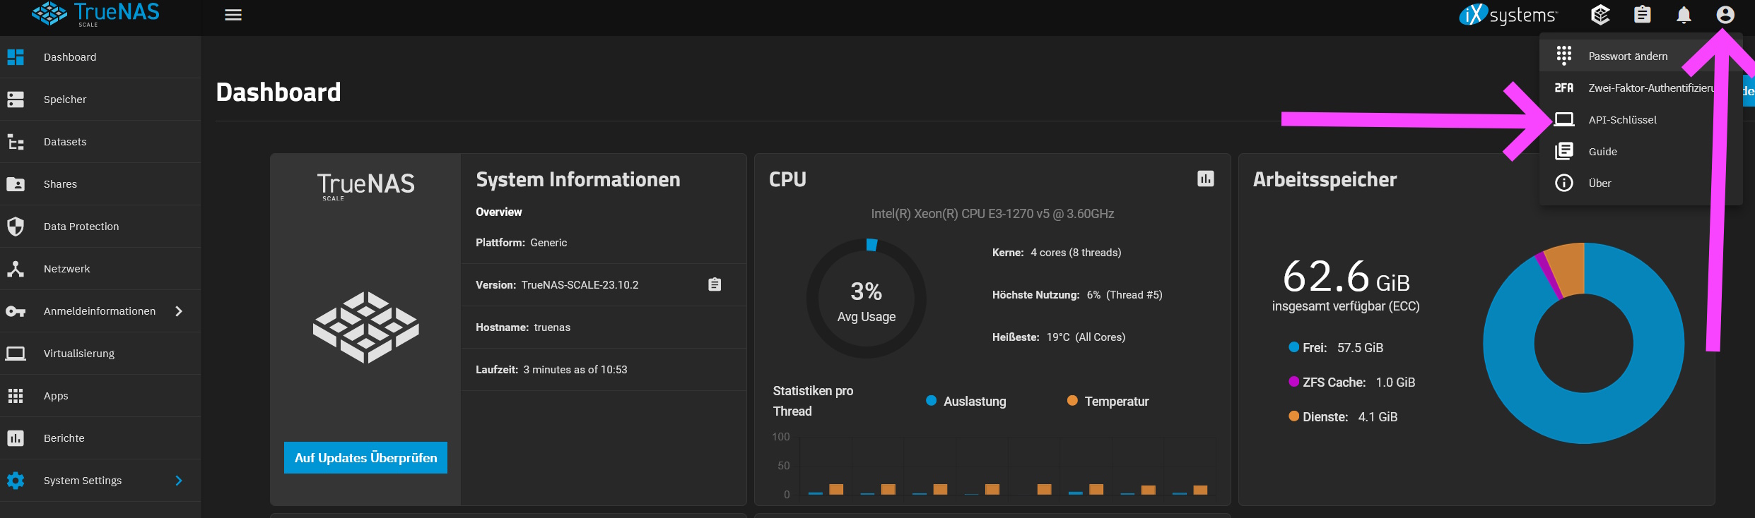The width and height of the screenshot is (1755, 518).
Task: Open the jobs clipboard icon in top bar
Action: coord(1642,15)
